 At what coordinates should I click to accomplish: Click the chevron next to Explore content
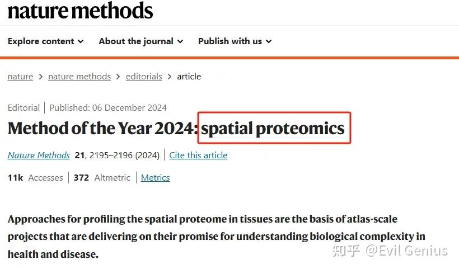[x=81, y=41]
